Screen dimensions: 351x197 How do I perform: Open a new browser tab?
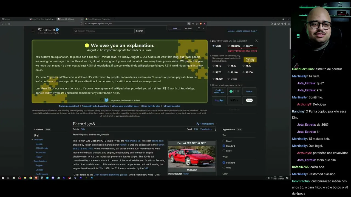pyautogui.click(x=114, y=19)
